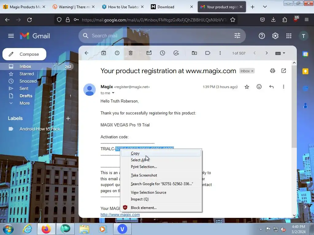
Task: Show hidden system tray icons
Action: [x=261, y=229]
